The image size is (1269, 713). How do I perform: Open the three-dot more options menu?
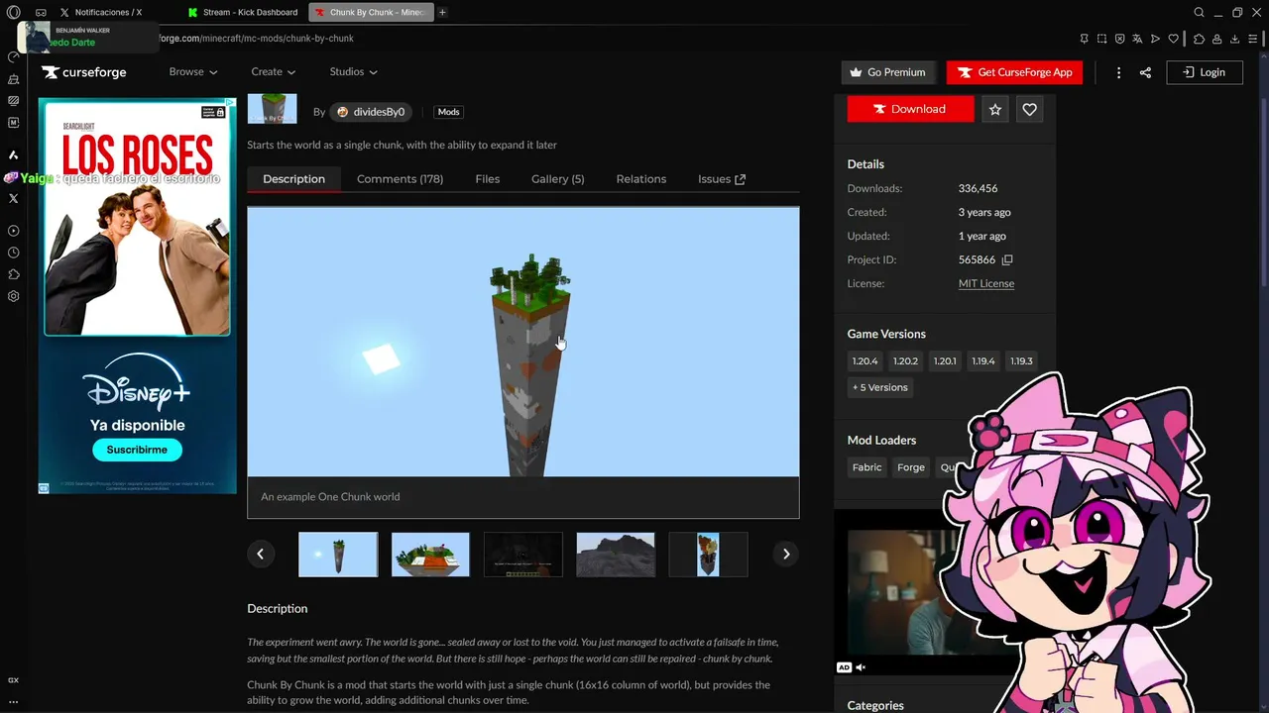[1118, 72]
